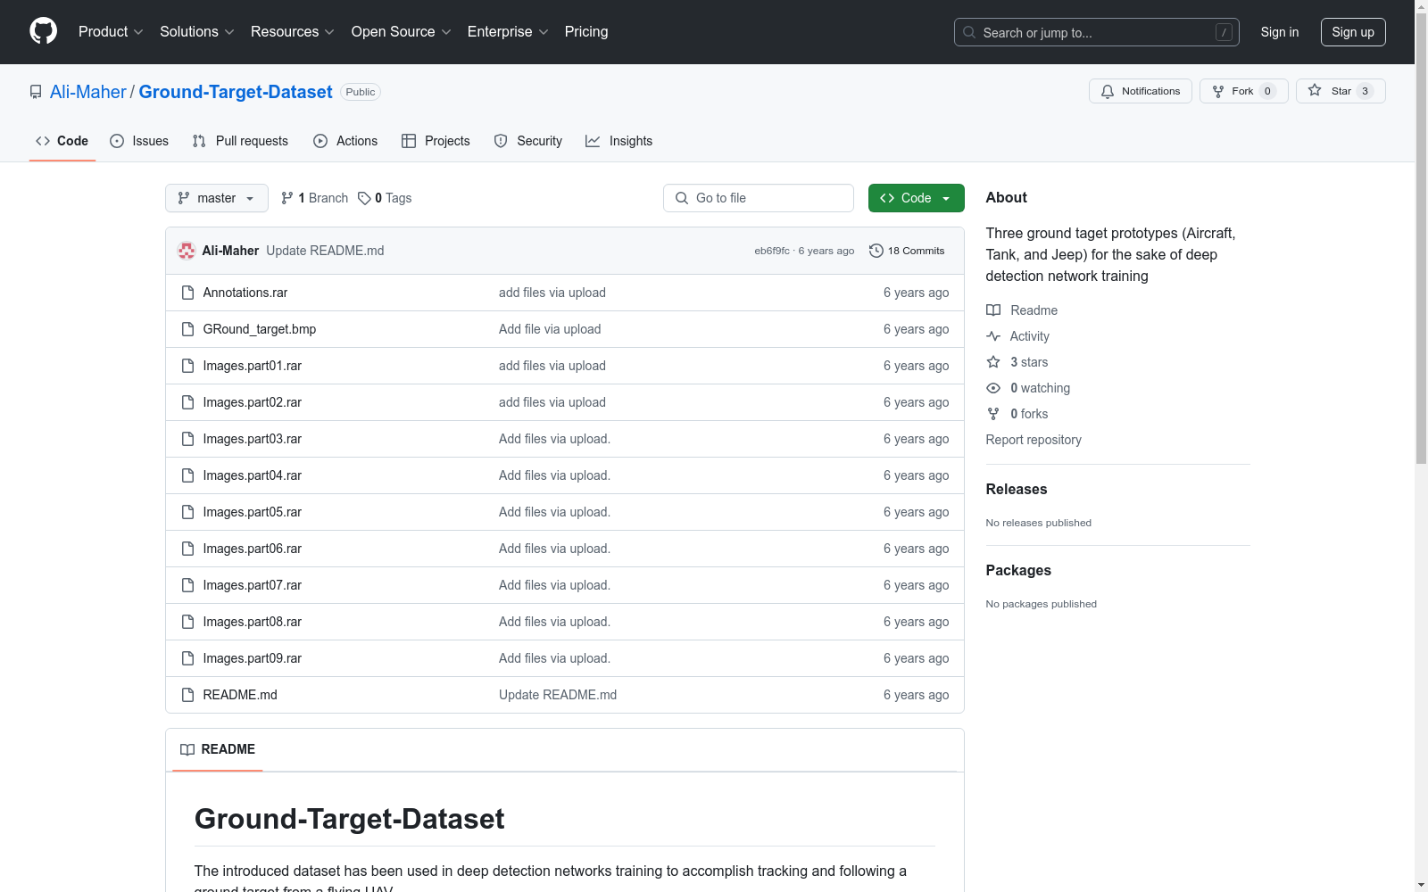
Task: Open the Issues tab
Action: click(139, 141)
